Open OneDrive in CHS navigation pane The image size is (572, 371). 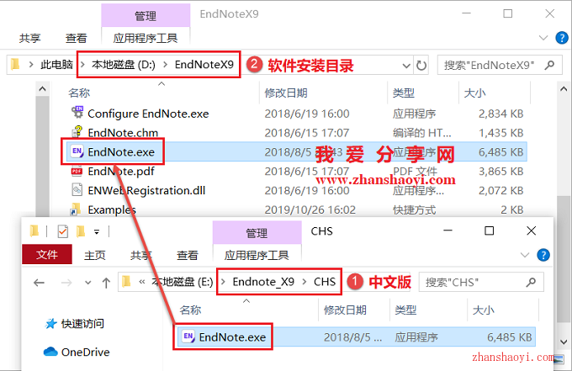77,352
